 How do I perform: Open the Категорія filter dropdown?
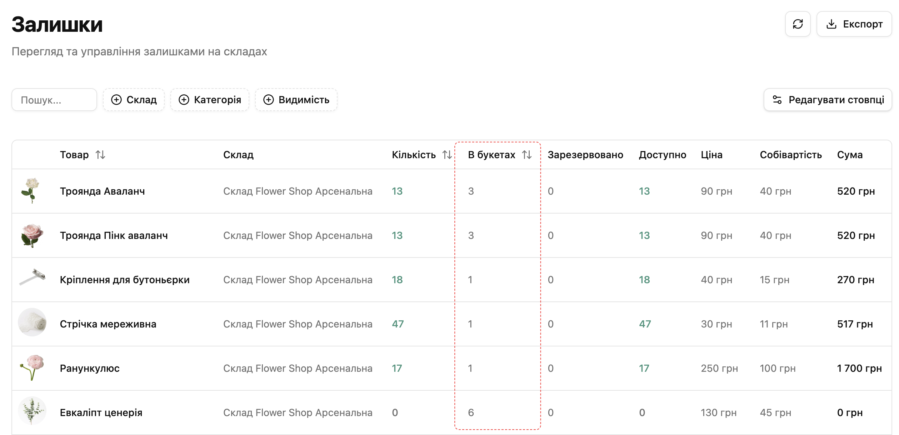click(210, 100)
